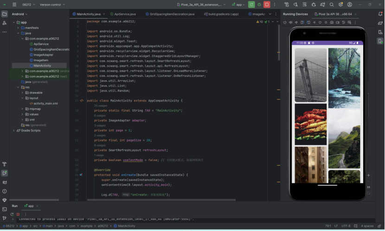Rotate emulator left icon

302,22
